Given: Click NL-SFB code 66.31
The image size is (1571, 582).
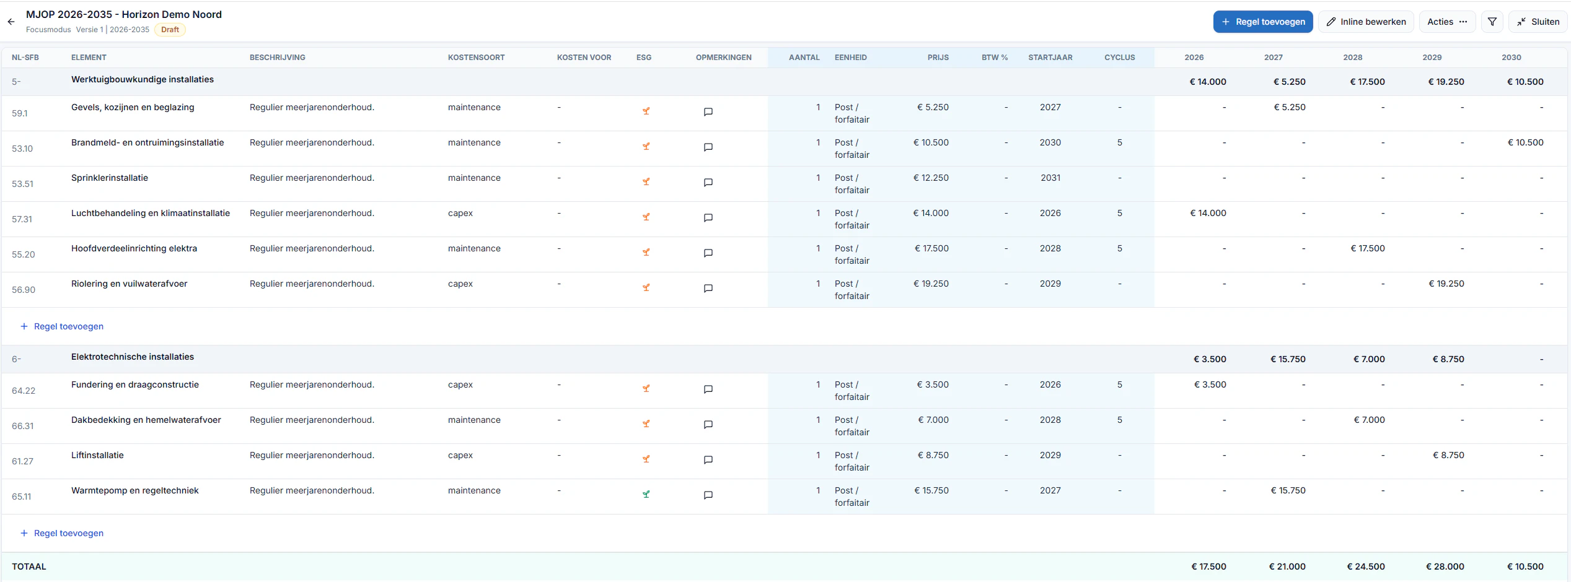Looking at the screenshot, I should click(23, 426).
